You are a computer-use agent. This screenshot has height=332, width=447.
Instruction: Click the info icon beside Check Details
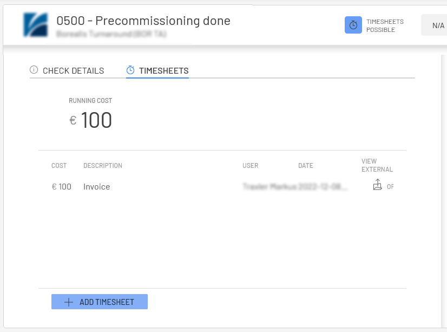[x=34, y=70]
